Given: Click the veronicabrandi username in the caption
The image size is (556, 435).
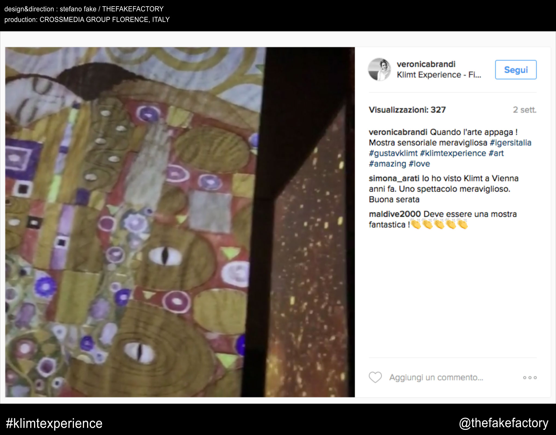Looking at the screenshot, I should 398,132.
